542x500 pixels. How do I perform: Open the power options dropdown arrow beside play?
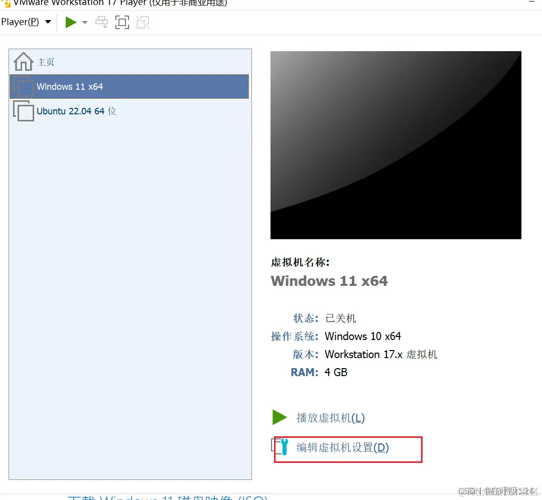coord(85,23)
